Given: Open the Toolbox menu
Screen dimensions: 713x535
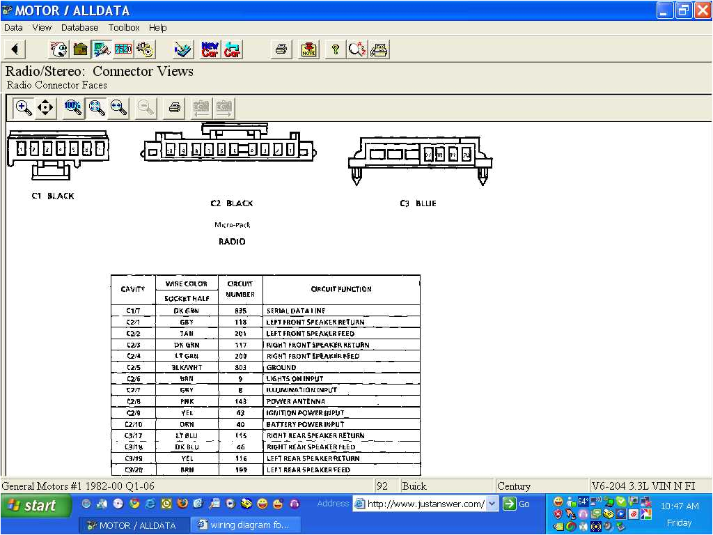Looking at the screenshot, I should click(x=123, y=27).
